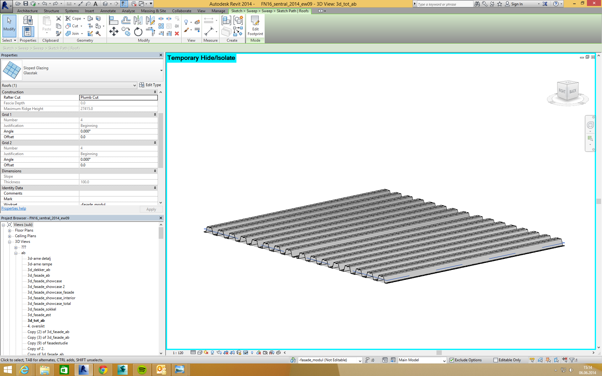Select the Rotate tool
The image size is (602, 376).
(x=138, y=32)
